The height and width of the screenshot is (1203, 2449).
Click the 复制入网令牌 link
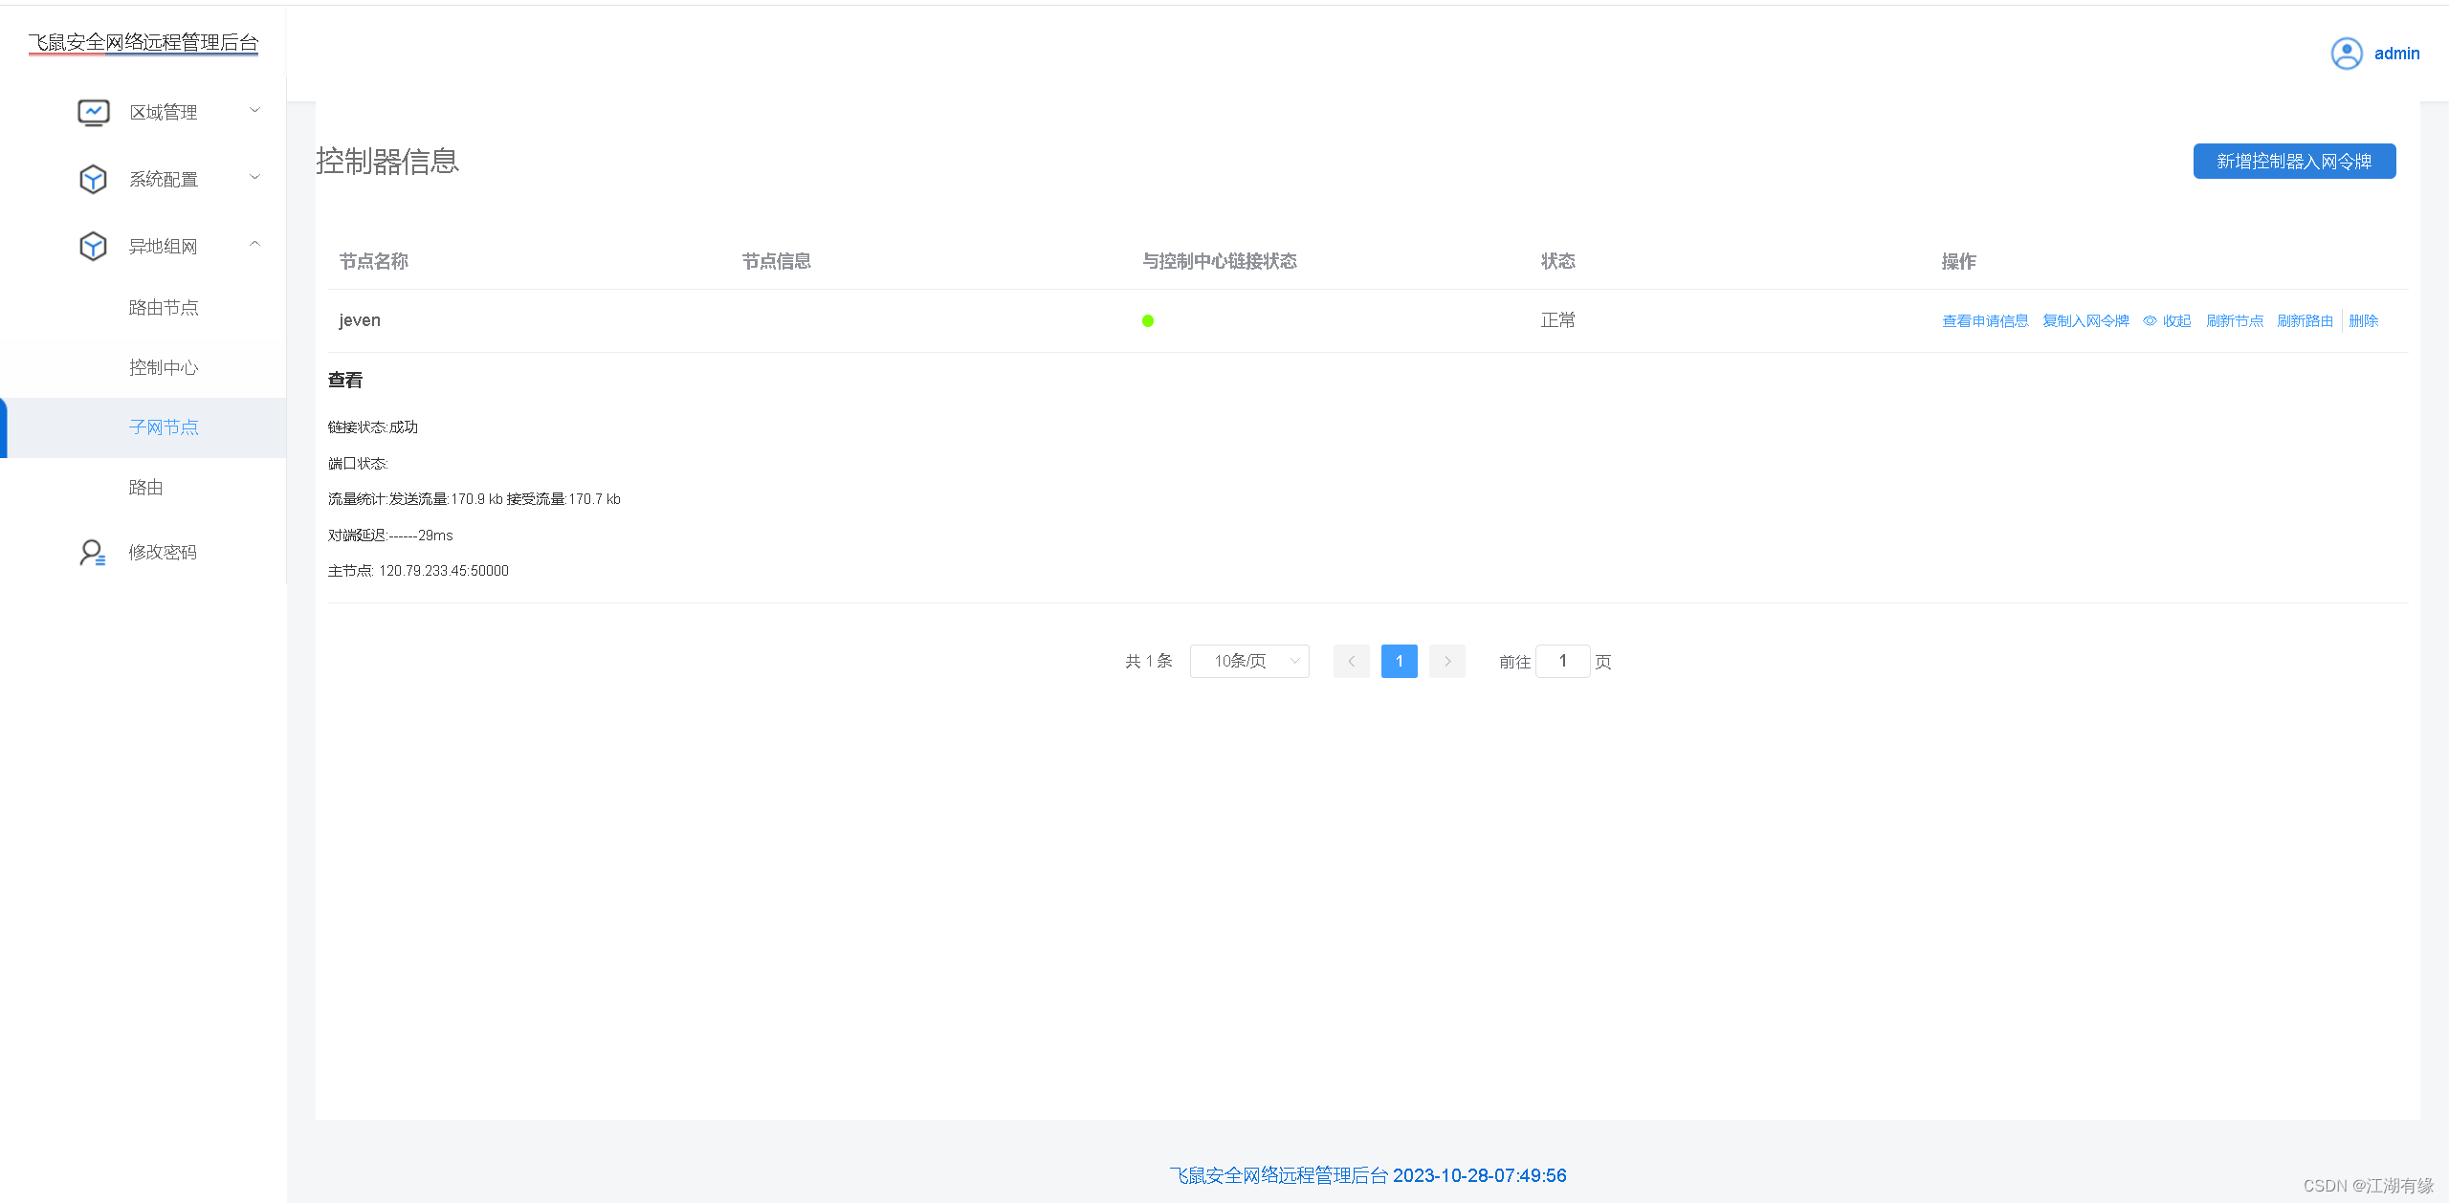click(2085, 321)
